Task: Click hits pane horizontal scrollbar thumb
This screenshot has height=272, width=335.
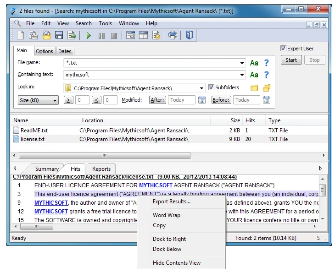Action: (37, 226)
